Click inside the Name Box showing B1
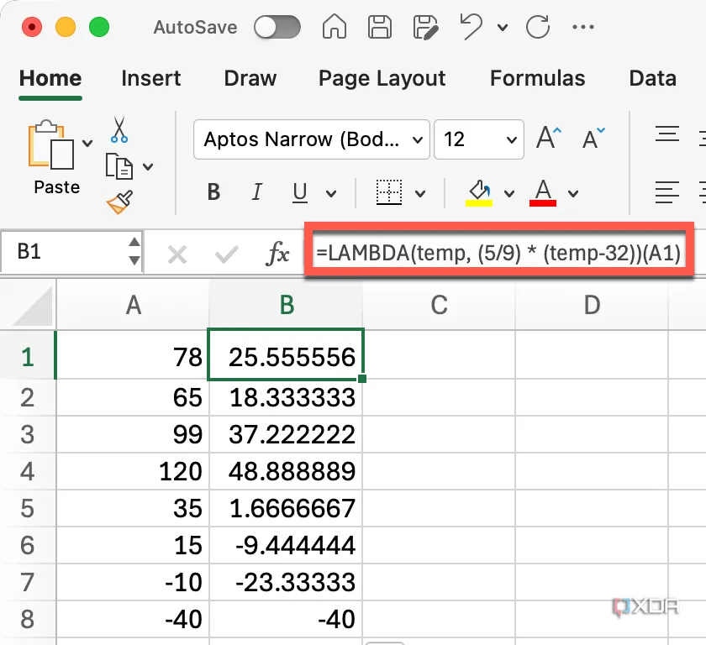This screenshot has width=706, height=645. pos(59,253)
